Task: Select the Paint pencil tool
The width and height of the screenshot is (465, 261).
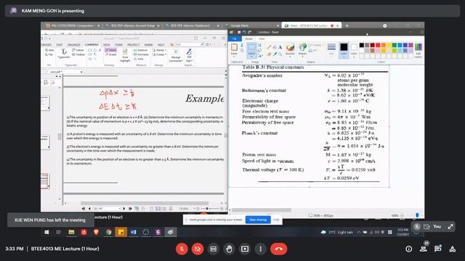Action: (270, 47)
